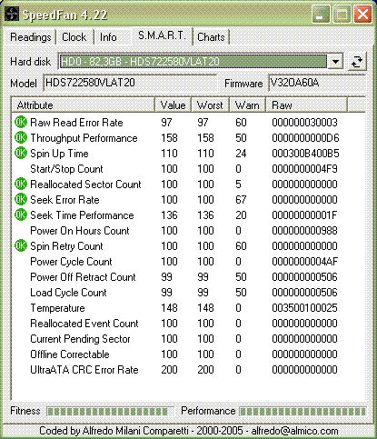Click OK icon beside Reallocated Sector Count
Screen dimensions: 377x439
pos(21,185)
